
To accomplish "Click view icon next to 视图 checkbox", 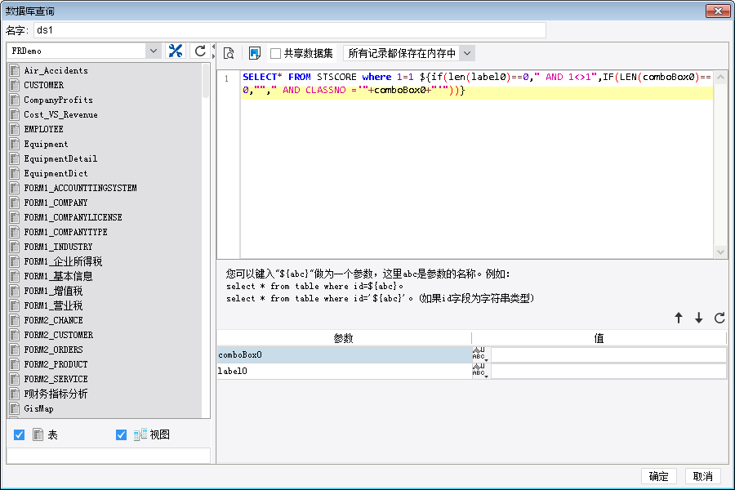I will click(140, 434).
